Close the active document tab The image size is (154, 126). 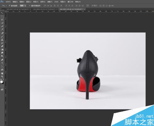pyautogui.click(x=85, y=9)
